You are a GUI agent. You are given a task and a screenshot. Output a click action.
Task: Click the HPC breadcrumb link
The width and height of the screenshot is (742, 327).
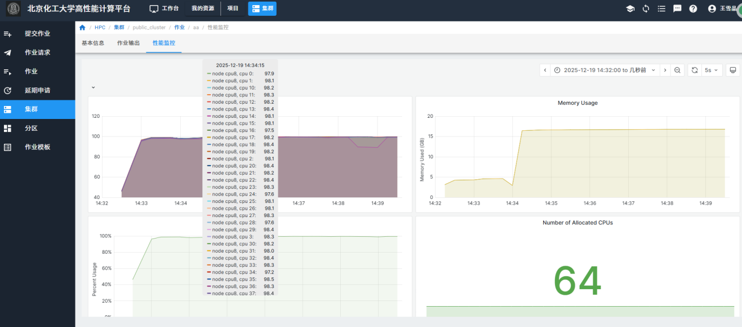(100, 28)
